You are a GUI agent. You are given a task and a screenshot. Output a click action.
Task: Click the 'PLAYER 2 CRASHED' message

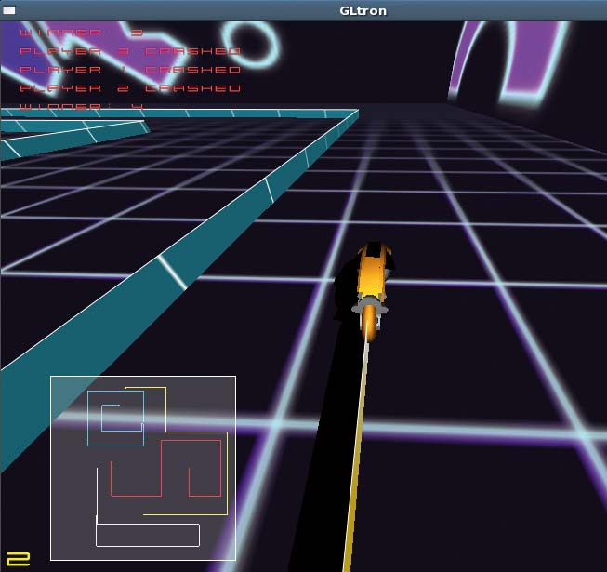pos(130,88)
